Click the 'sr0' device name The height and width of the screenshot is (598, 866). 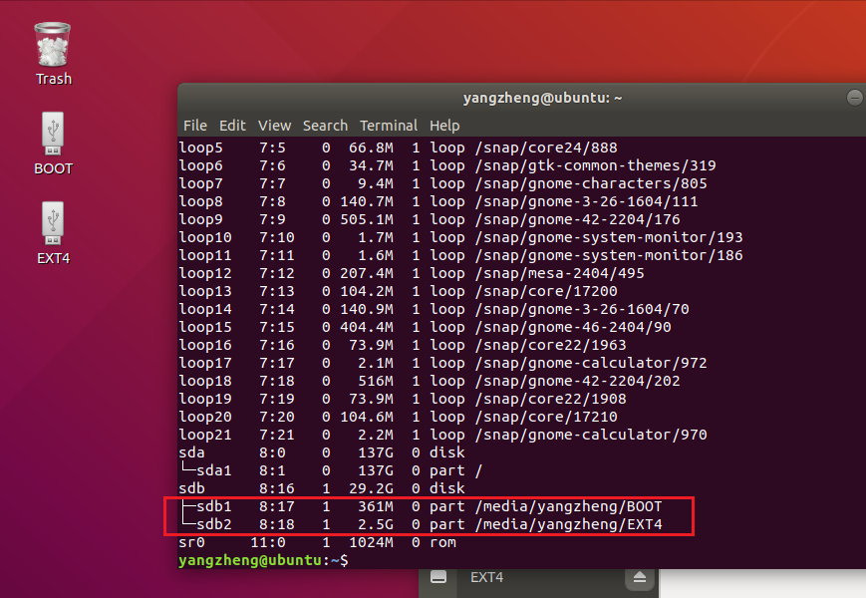click(191, 542)
